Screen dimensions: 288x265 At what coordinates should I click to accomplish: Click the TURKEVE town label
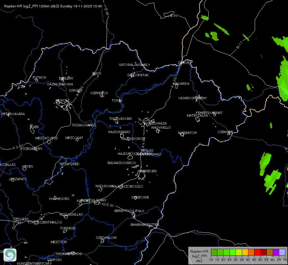coord(68,228)
